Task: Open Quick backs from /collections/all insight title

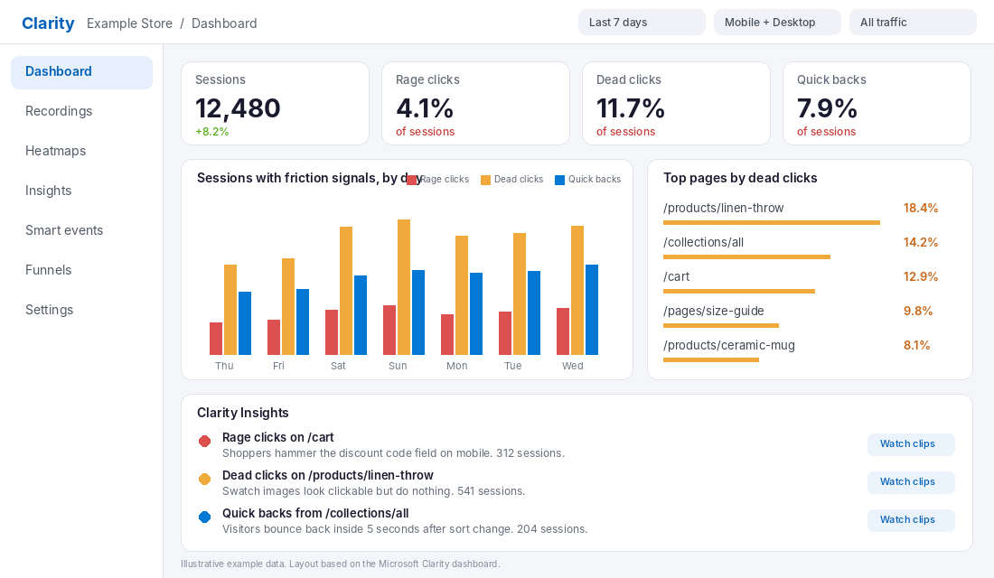Action: (315, 513)
